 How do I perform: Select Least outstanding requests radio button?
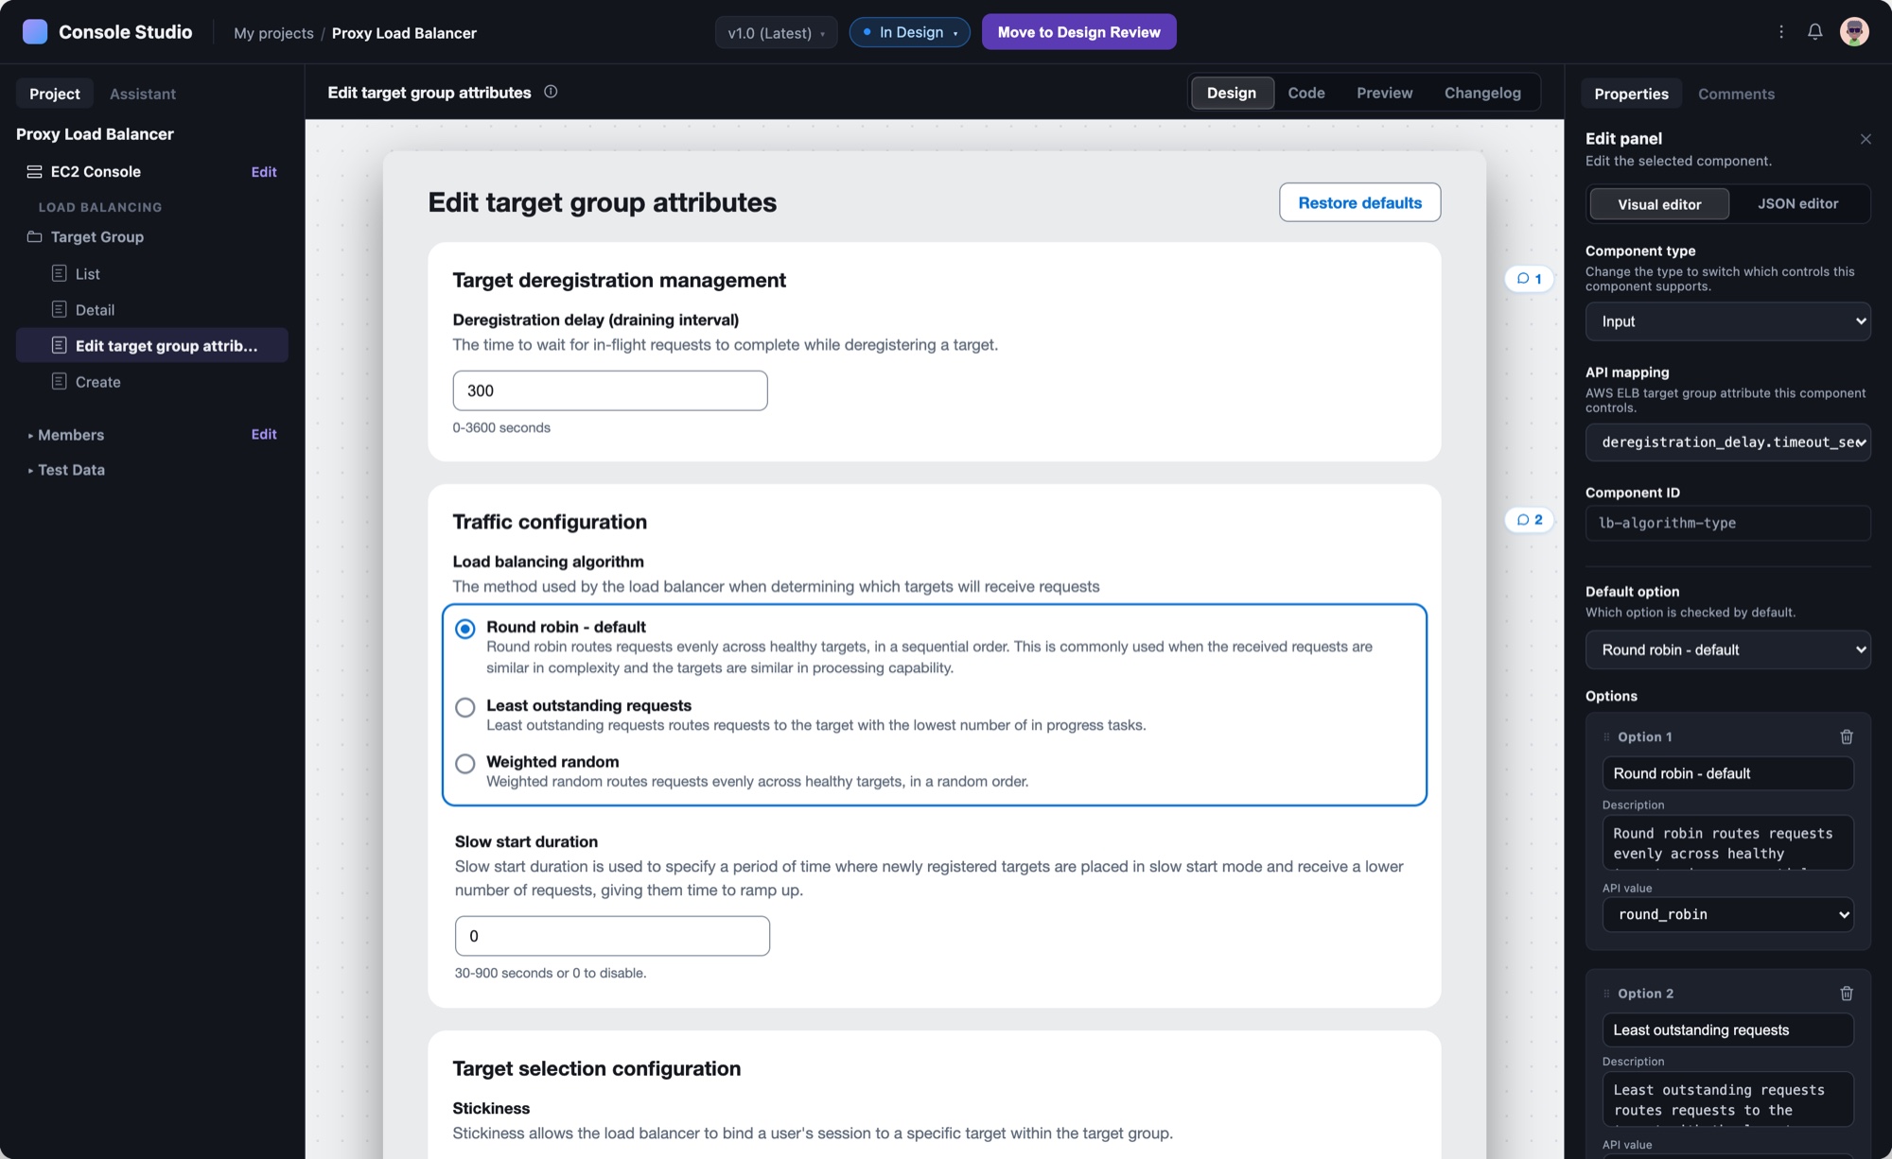464,707
